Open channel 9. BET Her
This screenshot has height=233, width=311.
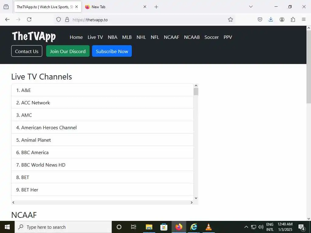coord(103,190)
